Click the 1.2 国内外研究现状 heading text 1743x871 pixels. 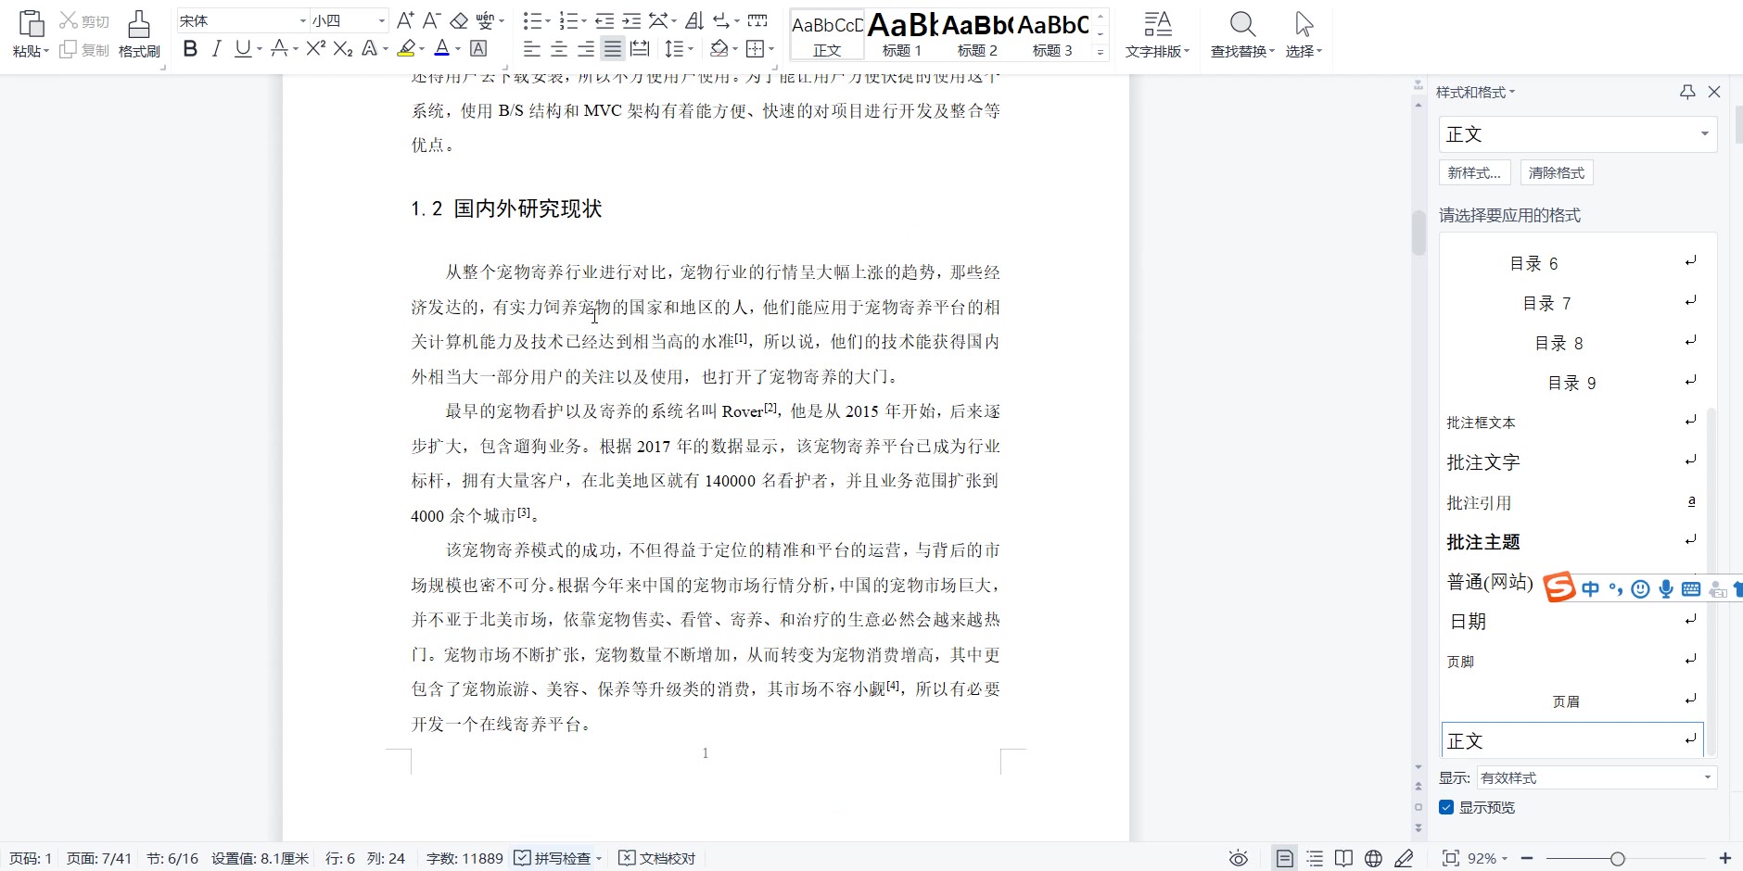coord(506,208)
